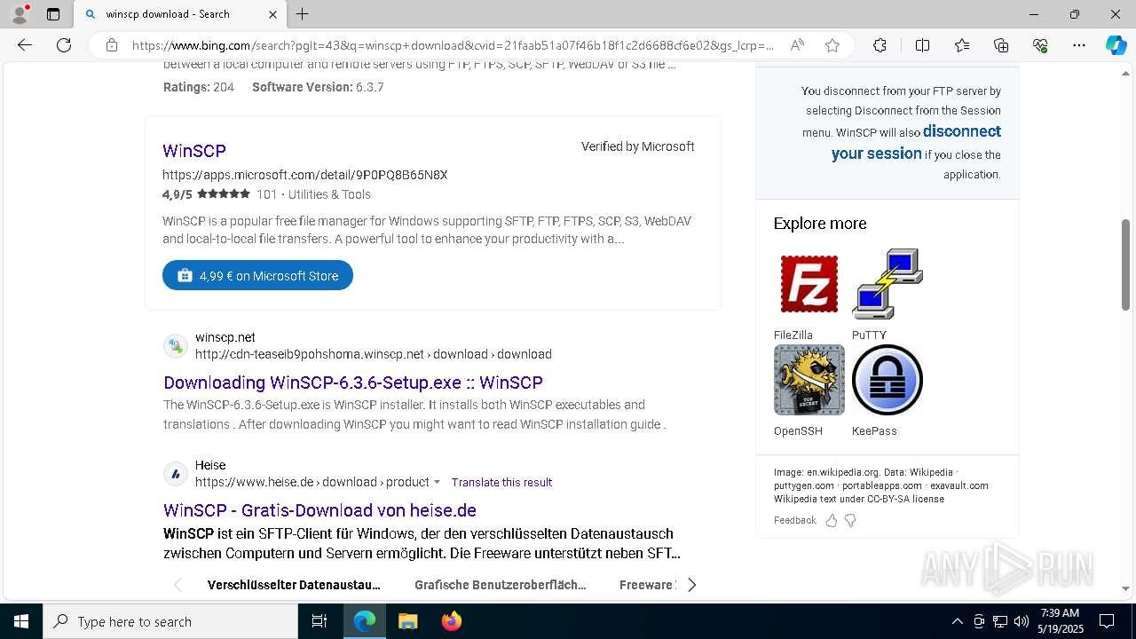Open the notification center icon
The width and height of the screenshot is (1136, 639).
[1107, 621]
